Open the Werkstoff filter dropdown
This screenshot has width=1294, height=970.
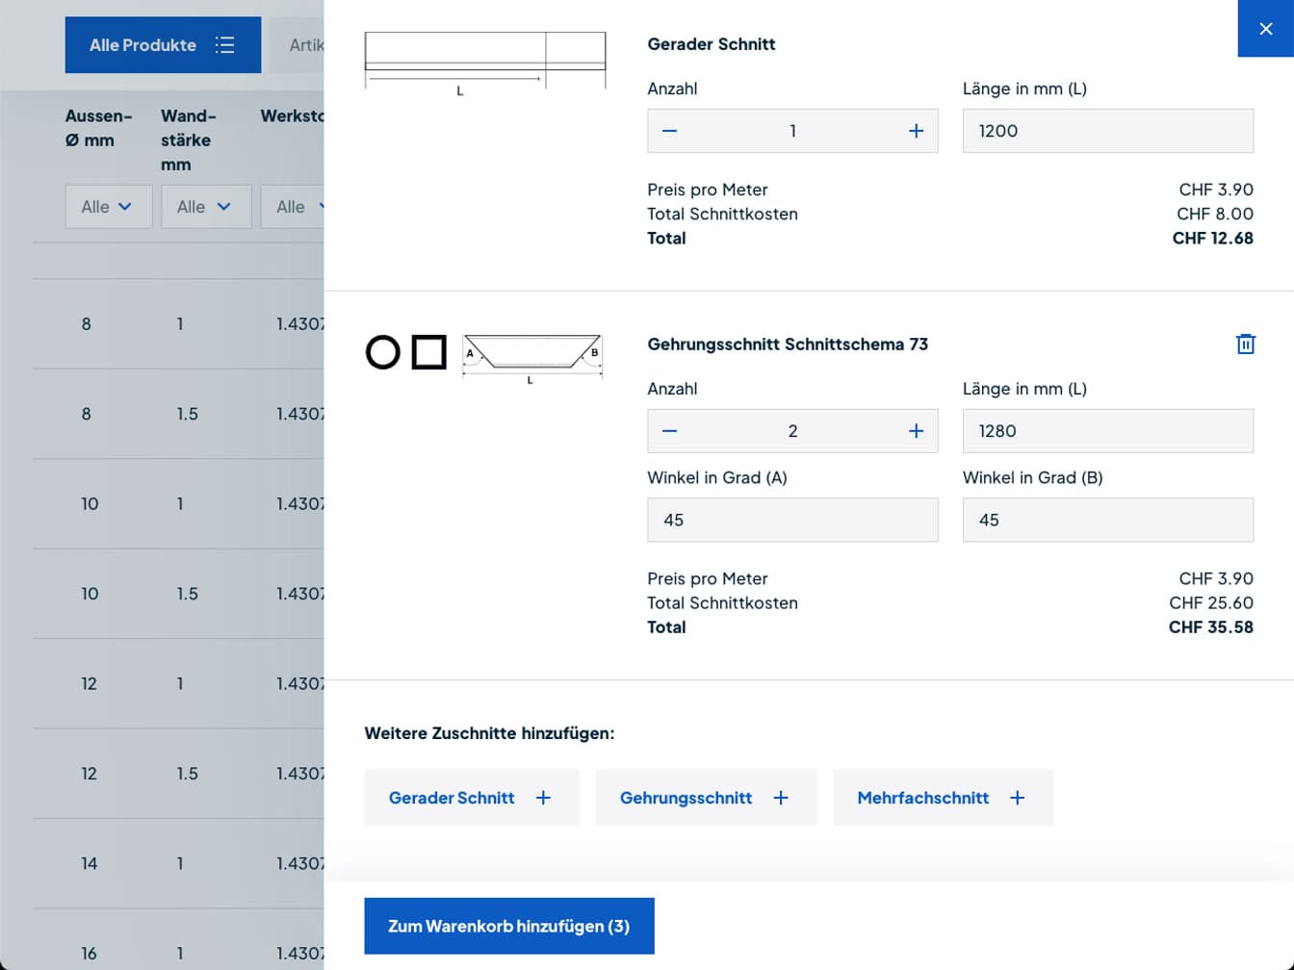pyautogui.click(x=294, y=207)
